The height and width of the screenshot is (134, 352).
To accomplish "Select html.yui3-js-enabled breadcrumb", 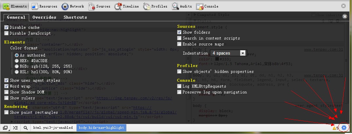I will [x=53, y=128].
